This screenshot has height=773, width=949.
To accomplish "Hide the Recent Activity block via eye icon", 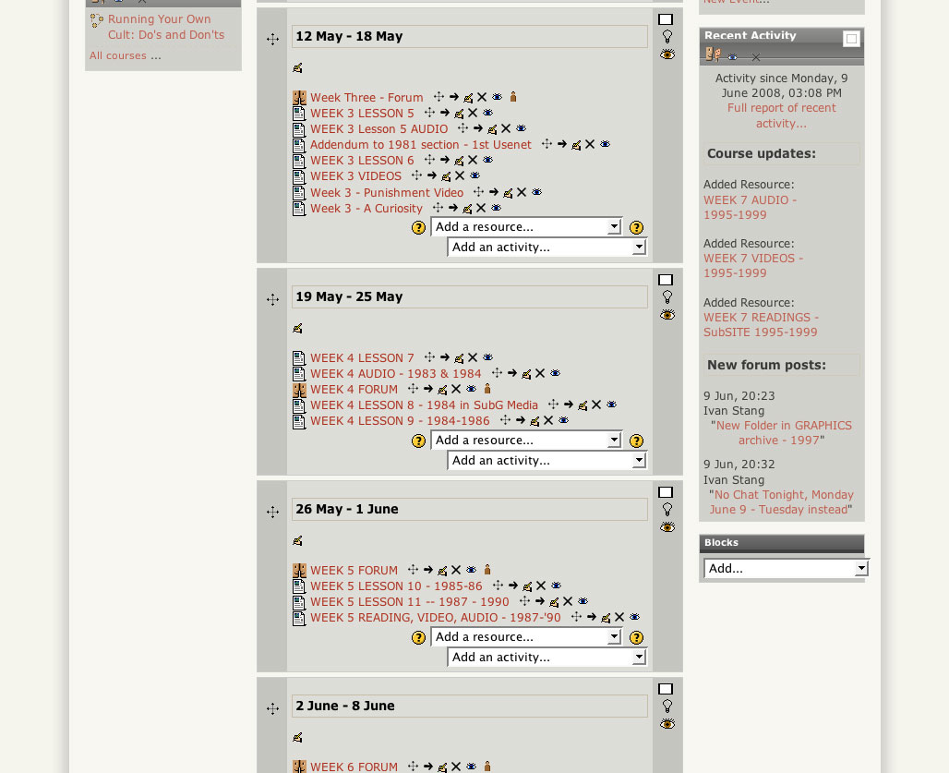I will click(x=732, y=57).
